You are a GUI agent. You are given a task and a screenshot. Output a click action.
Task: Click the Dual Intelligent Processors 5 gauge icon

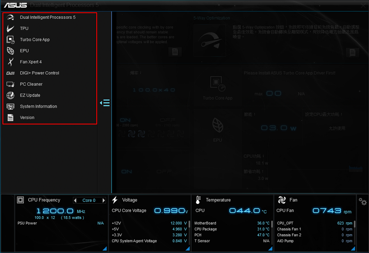click(10, 17)
